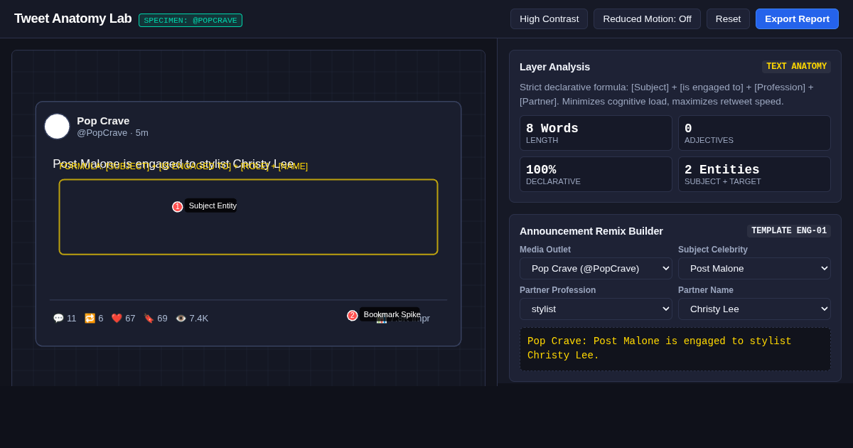
Task: Click the retweet icon showing 6
Action: tap(90, 319)
